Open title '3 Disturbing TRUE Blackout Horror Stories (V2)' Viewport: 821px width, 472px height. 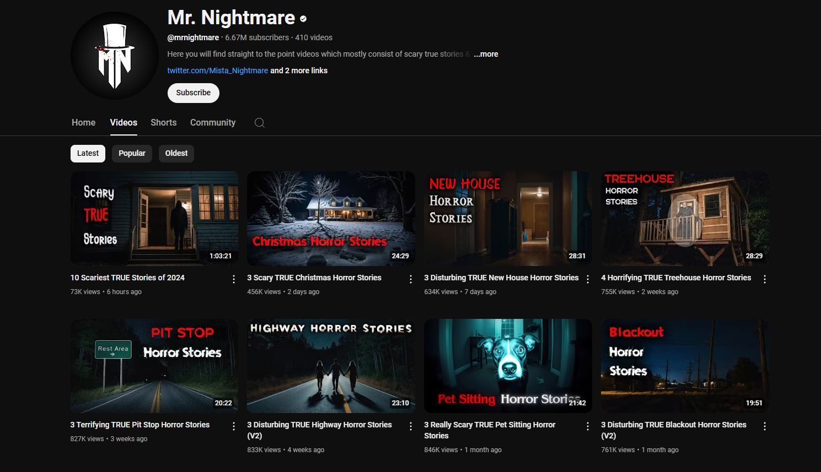pyautogui.click(x=674, y=430)
